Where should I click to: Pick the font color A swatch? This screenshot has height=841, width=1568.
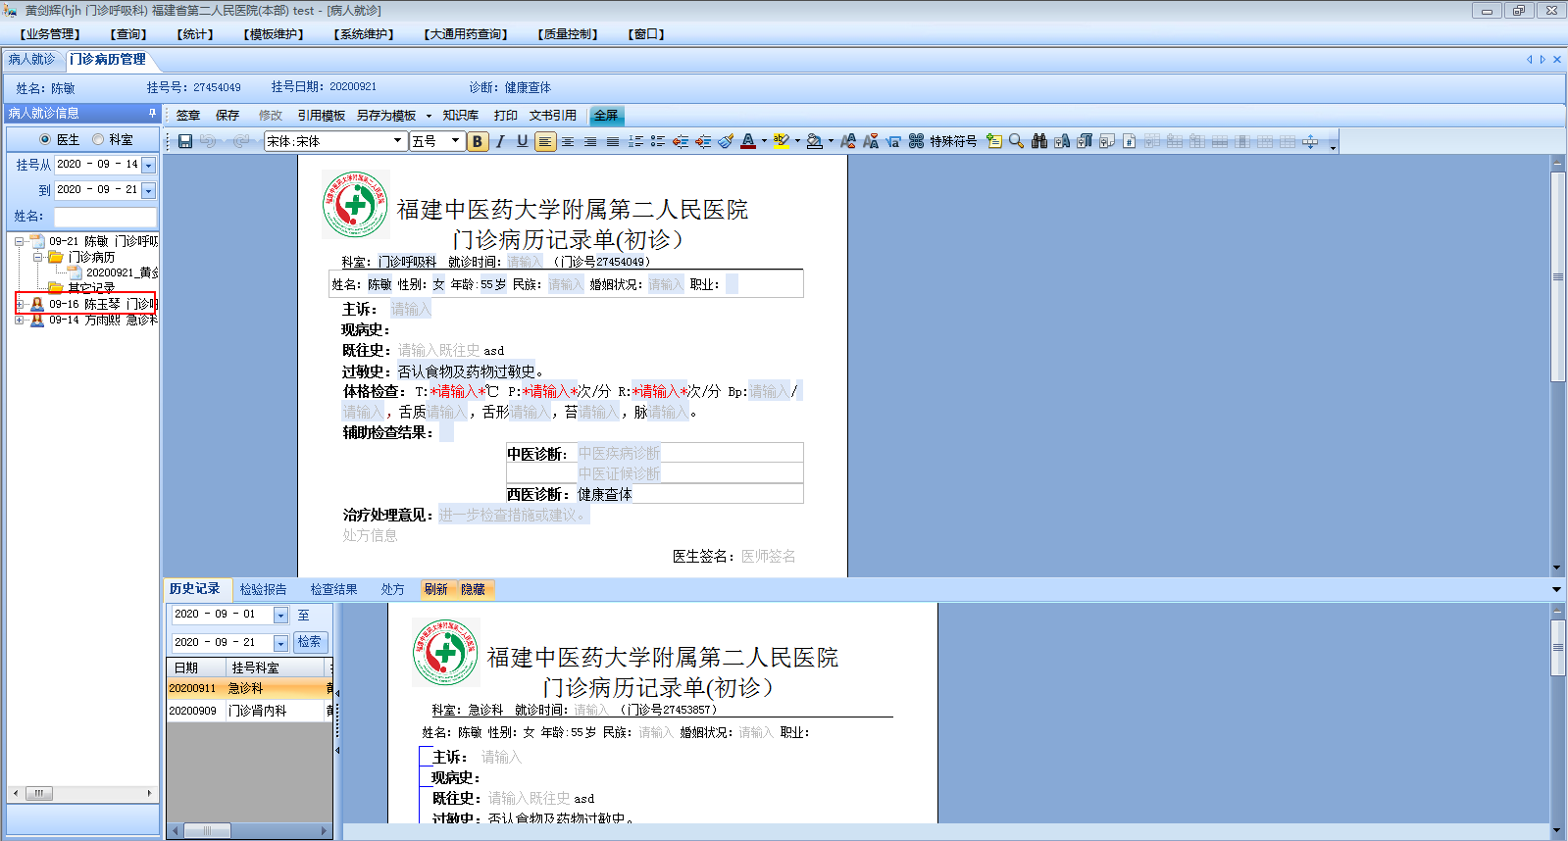pos(748,141)
